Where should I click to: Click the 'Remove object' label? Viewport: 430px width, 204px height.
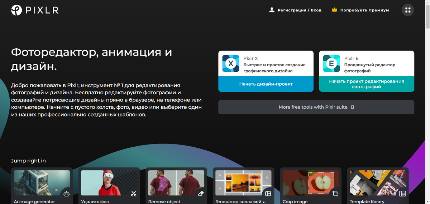click(x=165, y=201)
